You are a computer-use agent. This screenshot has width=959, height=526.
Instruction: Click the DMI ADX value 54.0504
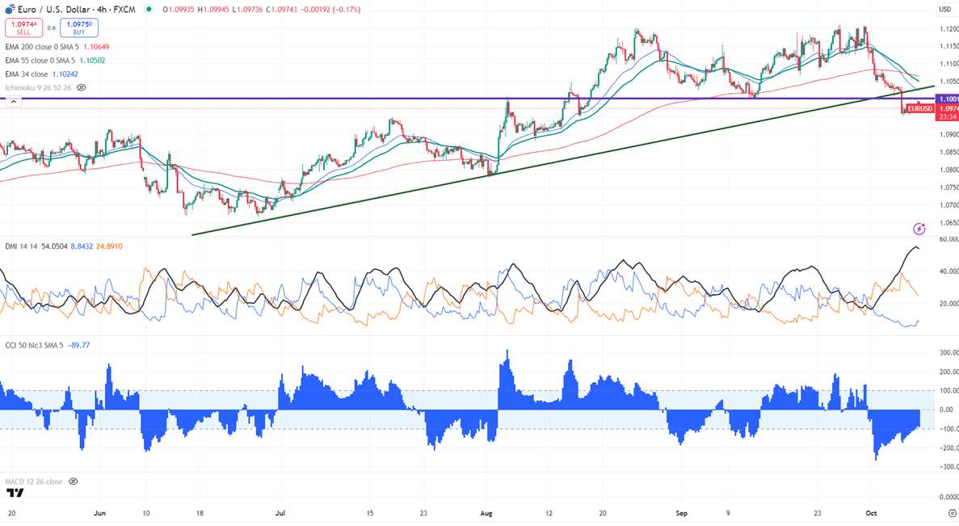pos(54,246)
